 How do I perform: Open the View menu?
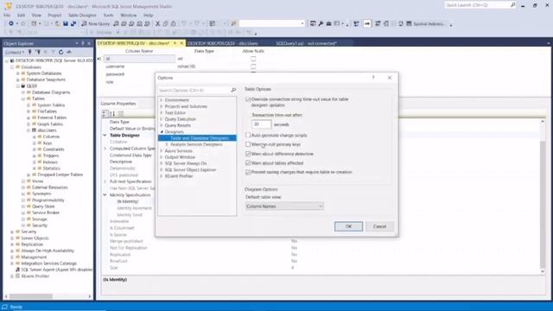[x=36, y=16]
